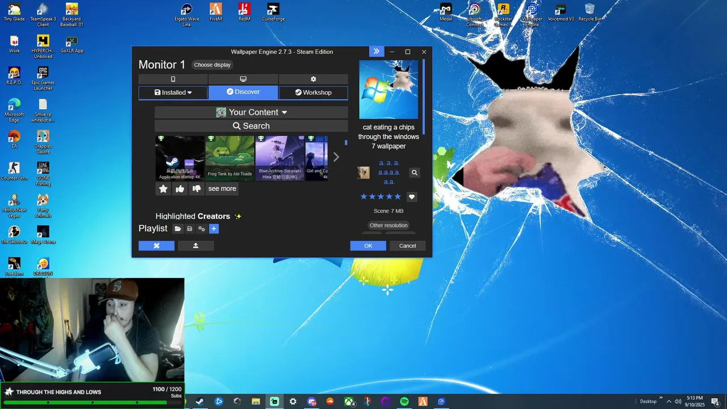Select the monitor display tab icon

(243, 79)
